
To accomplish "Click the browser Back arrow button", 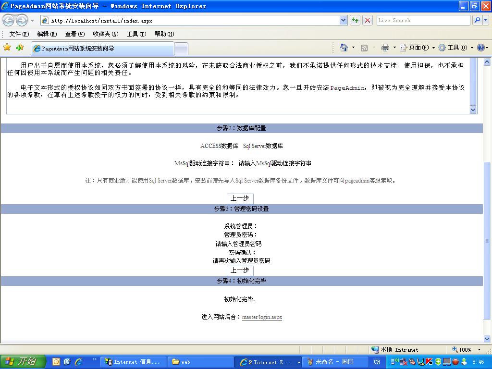I will click(9, 21).
